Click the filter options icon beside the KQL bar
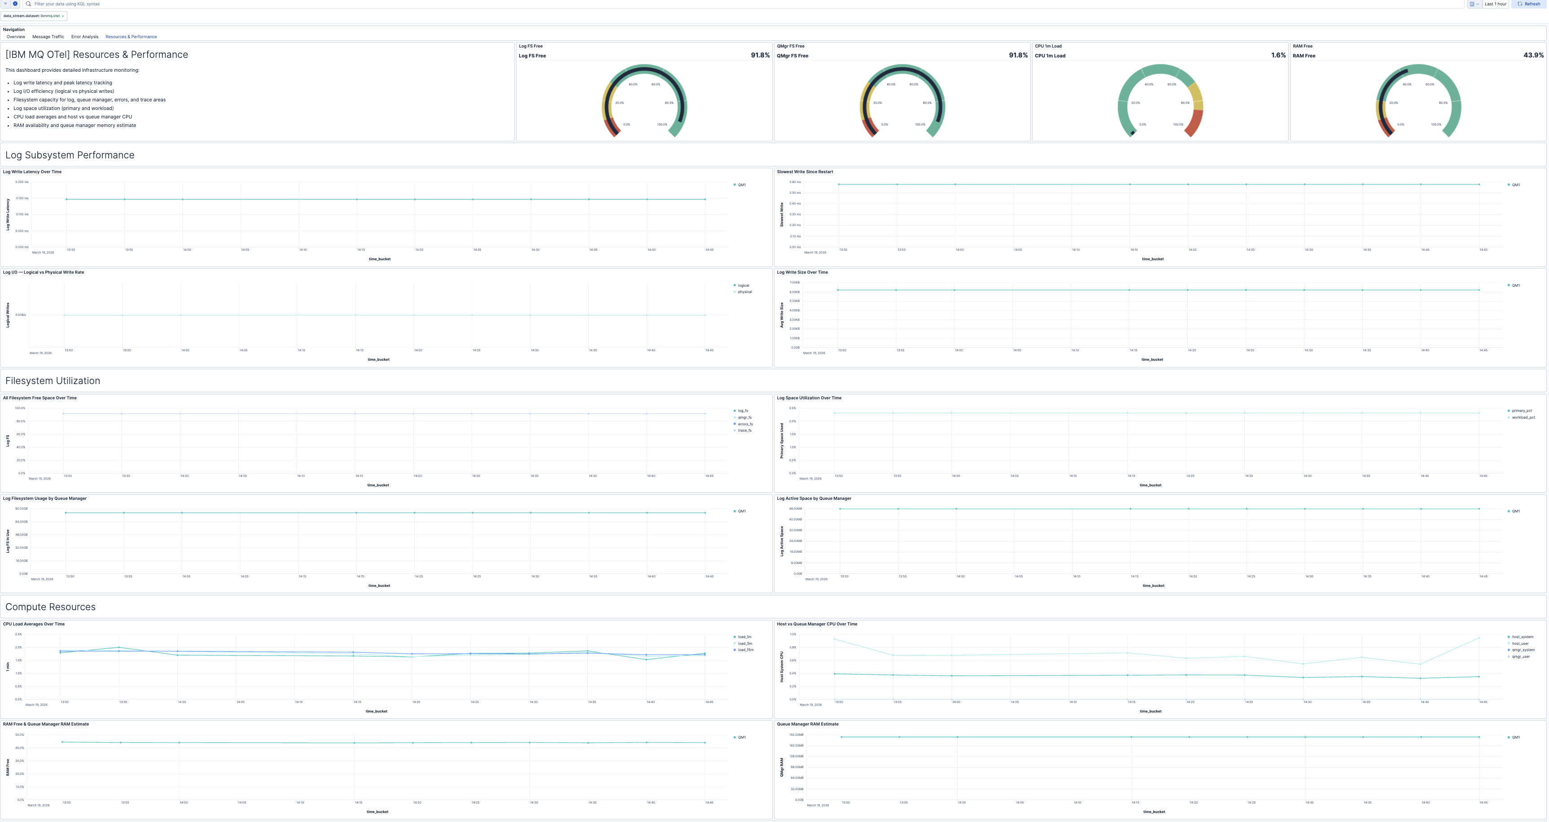This screenshot has width=1549, height=822. (x=5, y=4)
